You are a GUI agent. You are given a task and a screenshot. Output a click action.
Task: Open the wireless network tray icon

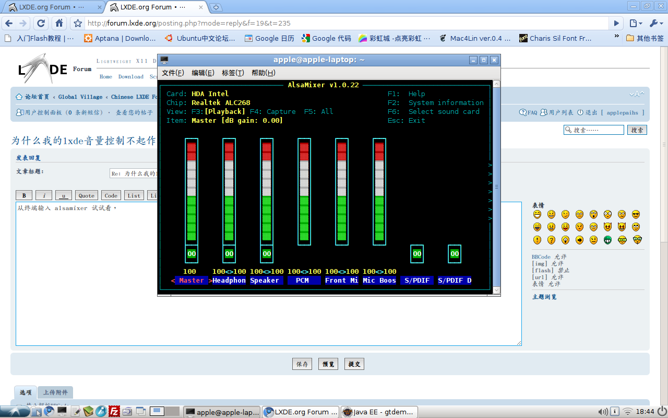click(628, 412)
